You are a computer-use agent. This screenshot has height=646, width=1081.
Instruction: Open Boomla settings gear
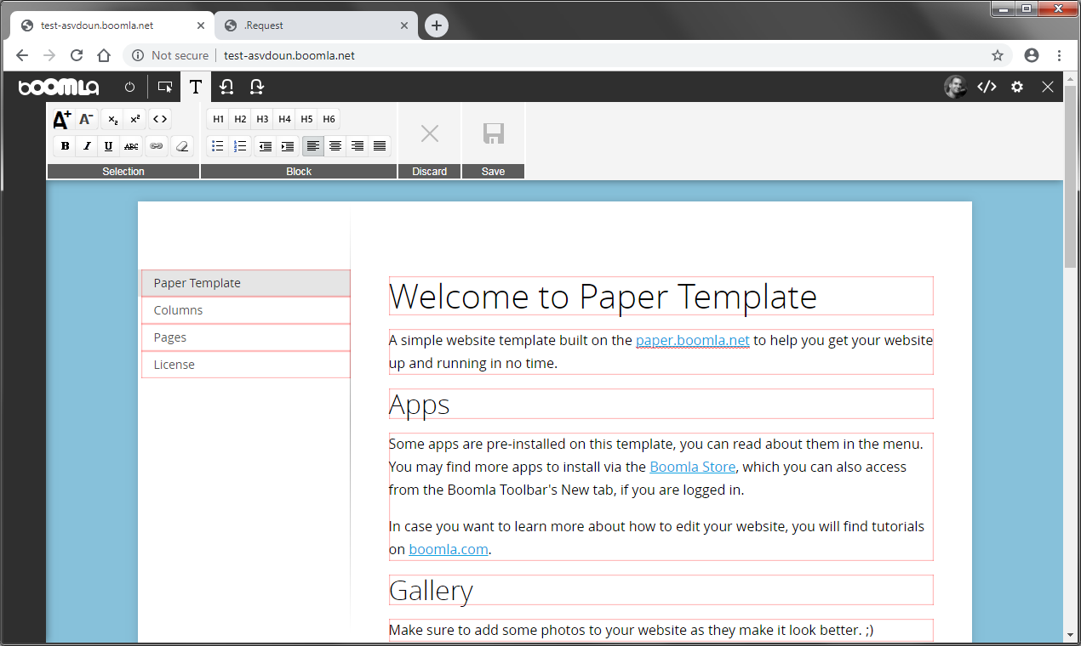pyautogui.click(x=1017, y=87)
